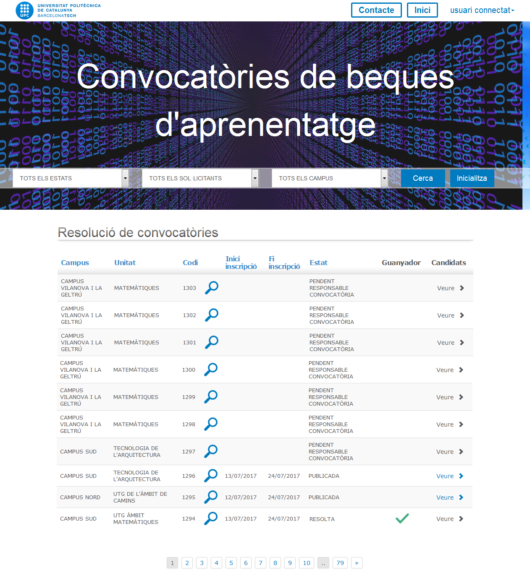Viewport: 530px width, 573px height.
Task: Open the usuari connectat user menu
Action: click(x=482, y=10)
